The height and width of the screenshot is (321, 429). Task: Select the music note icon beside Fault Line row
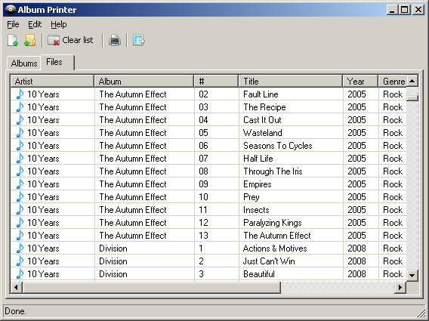coord(20,94)
